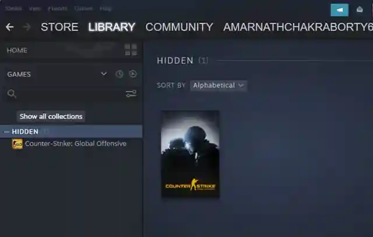Go back using the back arrow
The width and height of the screenshot is (373, 237).
9,27
